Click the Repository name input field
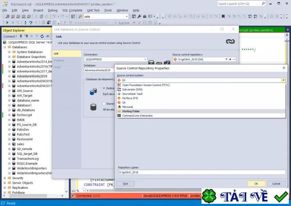Screen dimensions: 291x206 [x=202, y=172]
